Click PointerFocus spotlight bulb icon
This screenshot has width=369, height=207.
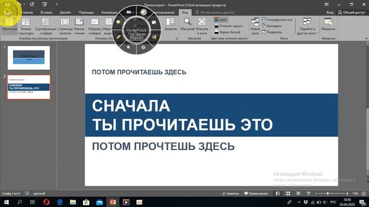click(x=118, y=22)
